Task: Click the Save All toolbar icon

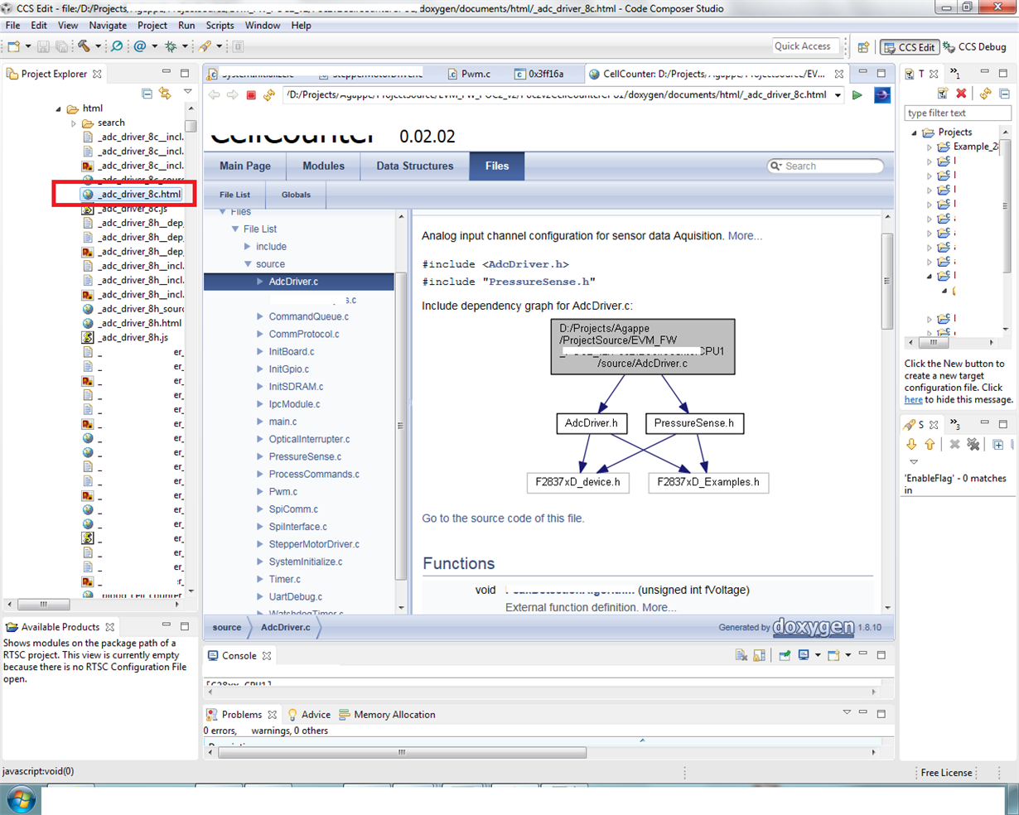Action: pos(61,46)
